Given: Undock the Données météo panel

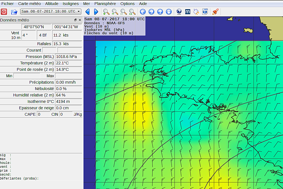Looking at the screenshot, I should pyautogui.click(x=75, y=20).
